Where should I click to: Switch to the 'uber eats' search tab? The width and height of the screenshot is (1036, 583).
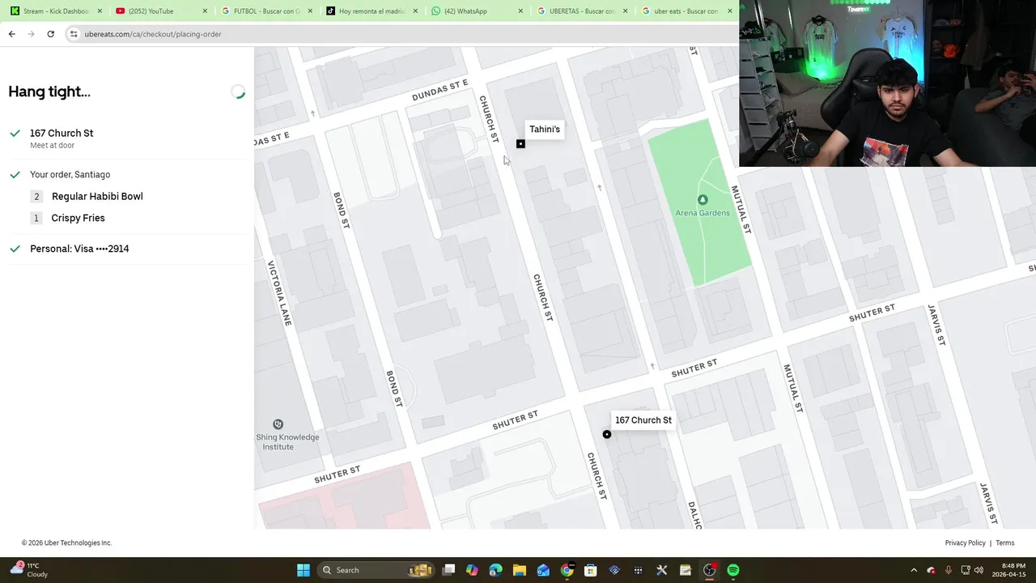tap(685, 11)
